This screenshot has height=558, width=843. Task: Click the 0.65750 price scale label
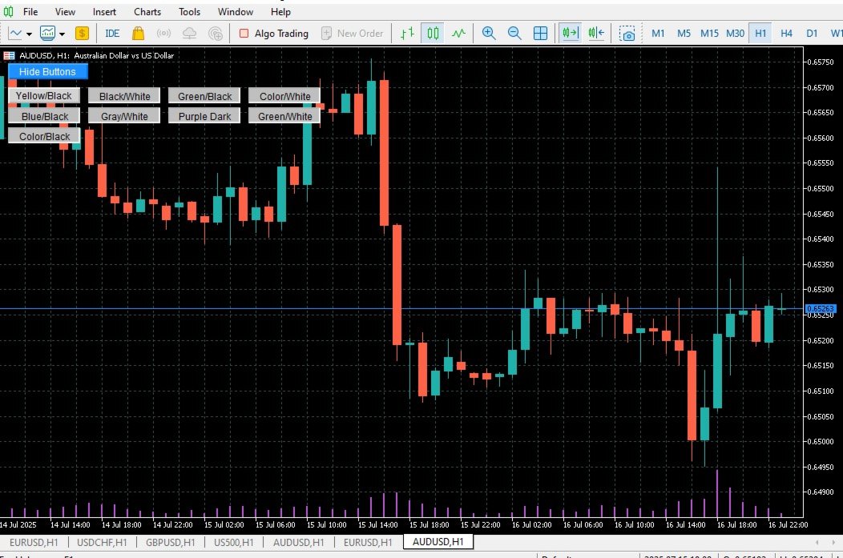click(821, 62)
